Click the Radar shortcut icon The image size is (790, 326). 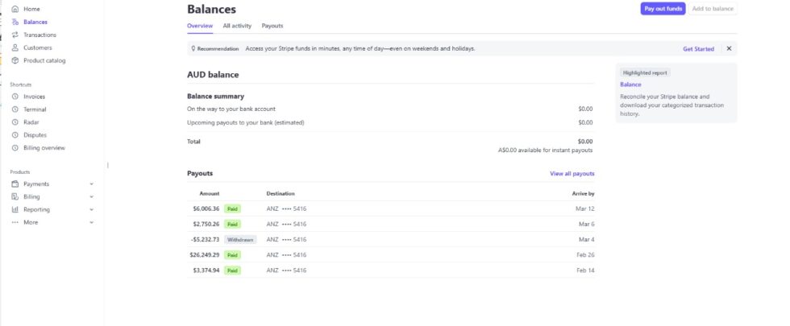[15, 122]
